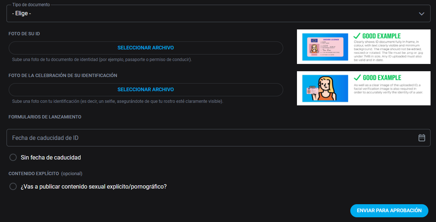Expand the Tipo de documento dropdown

(x=218, y=13)
